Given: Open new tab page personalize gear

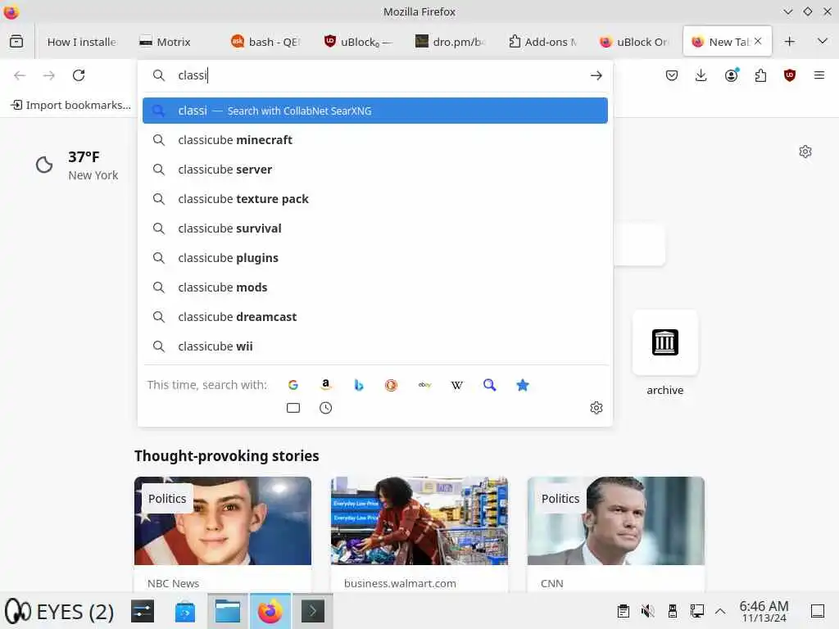Looking at the screenshot, I should coord(805,152).
